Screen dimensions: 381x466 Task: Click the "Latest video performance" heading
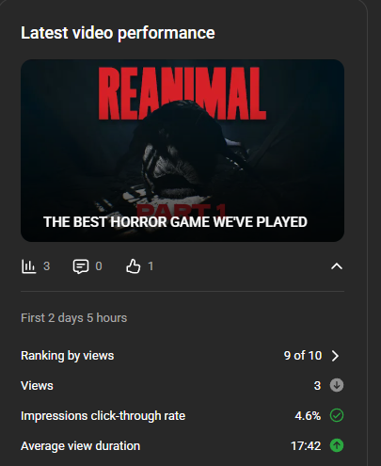[118, 33]
